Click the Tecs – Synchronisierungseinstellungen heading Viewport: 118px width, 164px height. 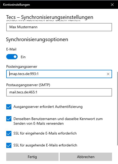(50, 17)
